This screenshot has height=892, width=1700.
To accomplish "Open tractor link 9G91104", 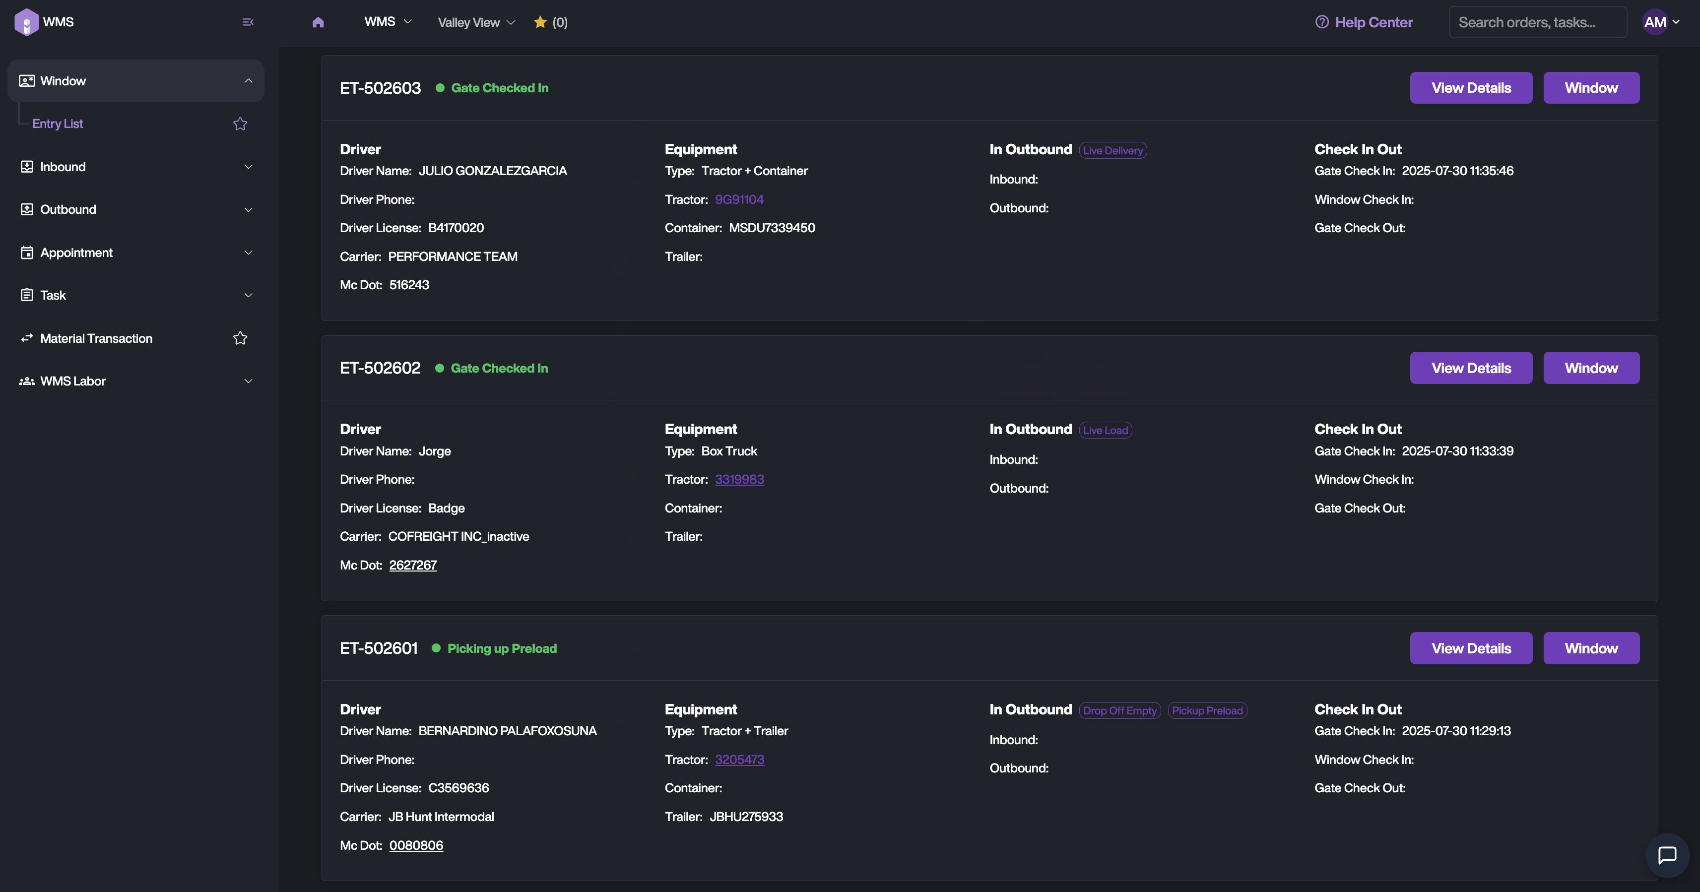I will pos(739,199).
